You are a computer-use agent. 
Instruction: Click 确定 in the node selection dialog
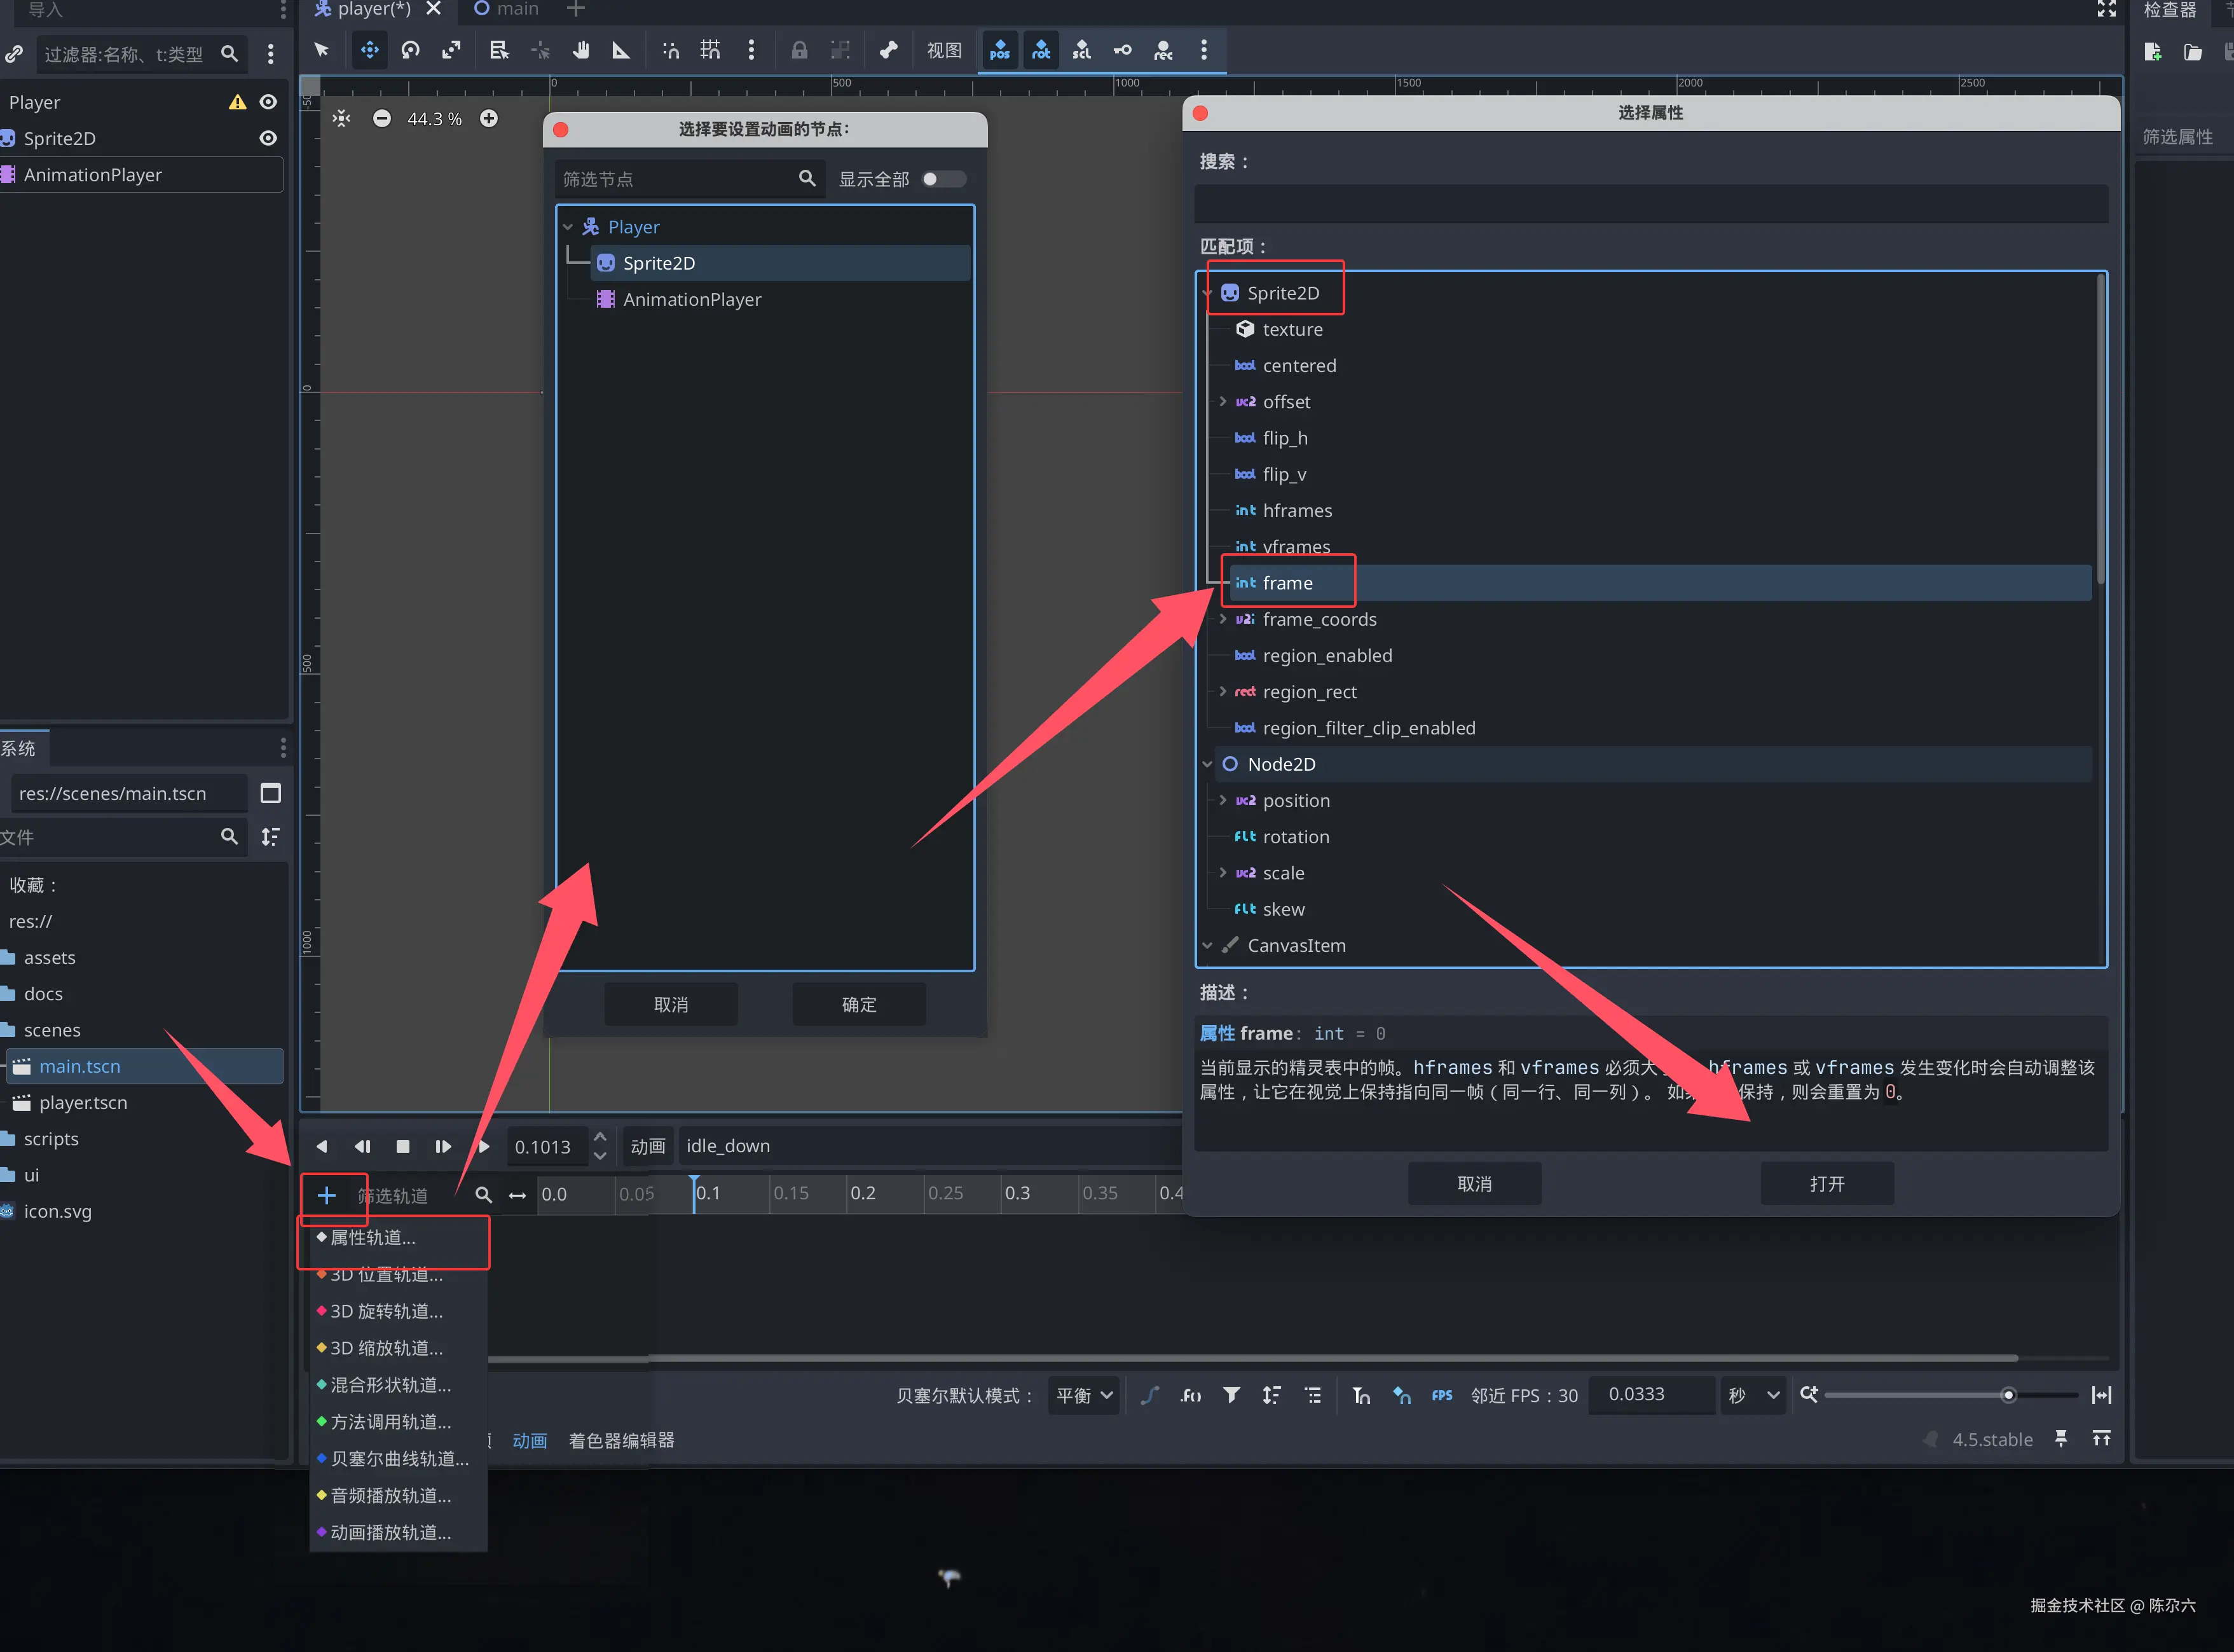[859, 1004]
